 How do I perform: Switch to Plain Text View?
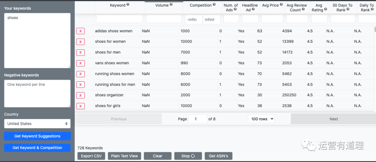tap(124, 156)
